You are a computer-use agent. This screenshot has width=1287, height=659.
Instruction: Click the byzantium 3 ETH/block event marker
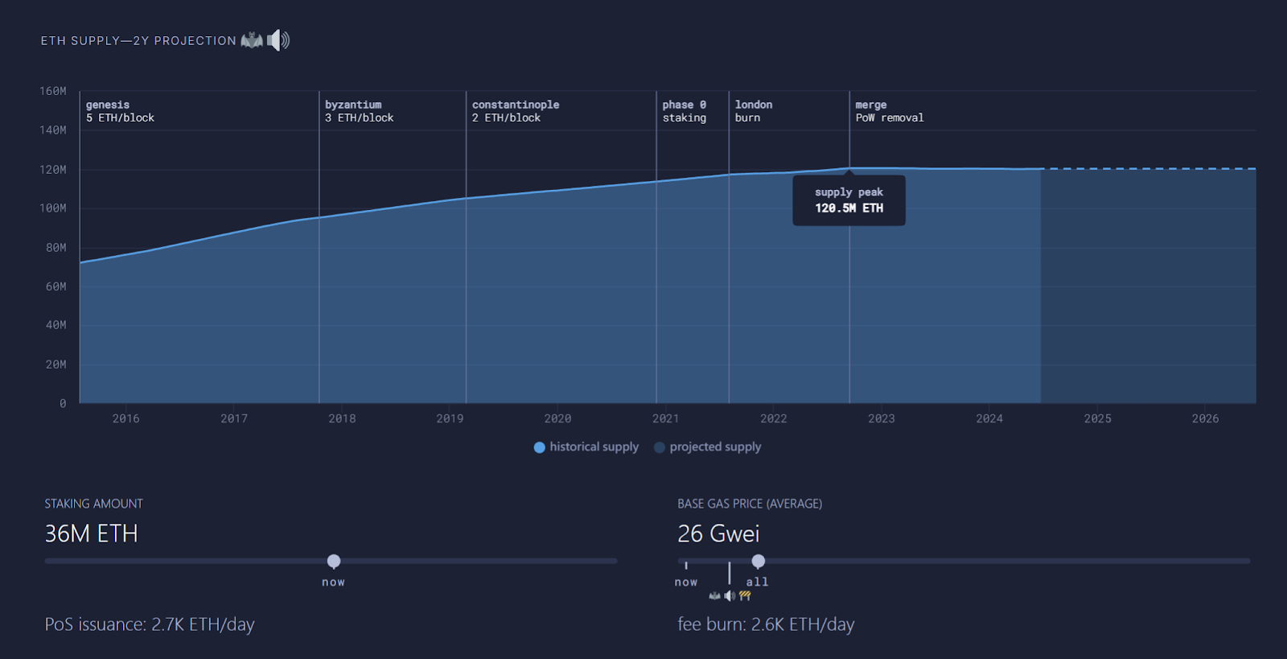(x=359, y=111)
